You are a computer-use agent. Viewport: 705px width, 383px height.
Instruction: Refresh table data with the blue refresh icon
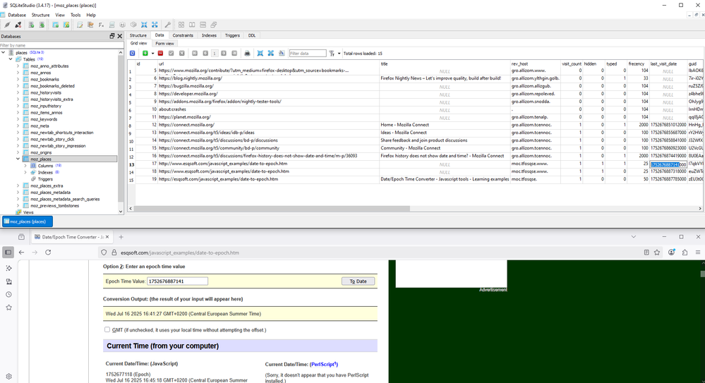click(132, 53)
